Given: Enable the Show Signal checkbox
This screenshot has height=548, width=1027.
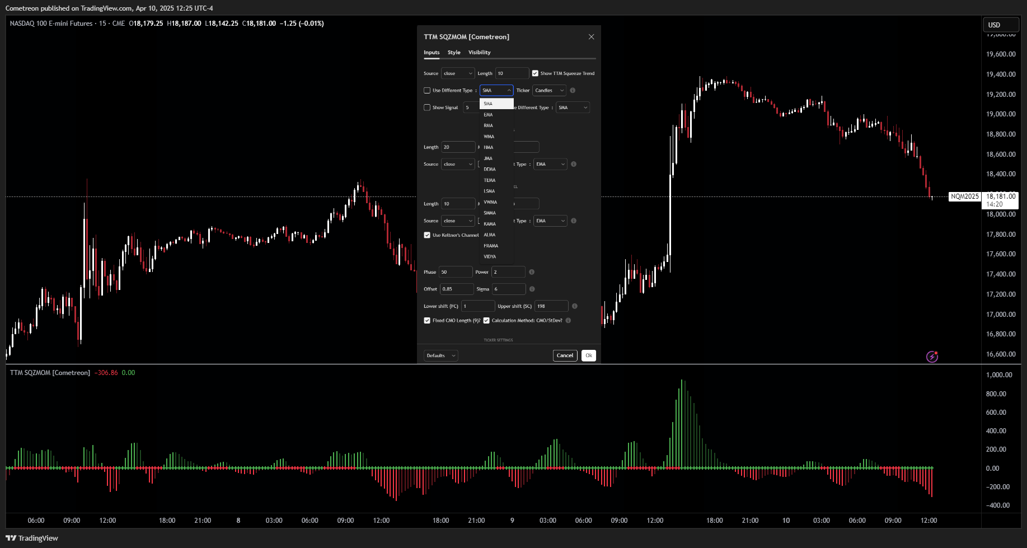Looking at the screenshot, I should [x=427, y=107].
